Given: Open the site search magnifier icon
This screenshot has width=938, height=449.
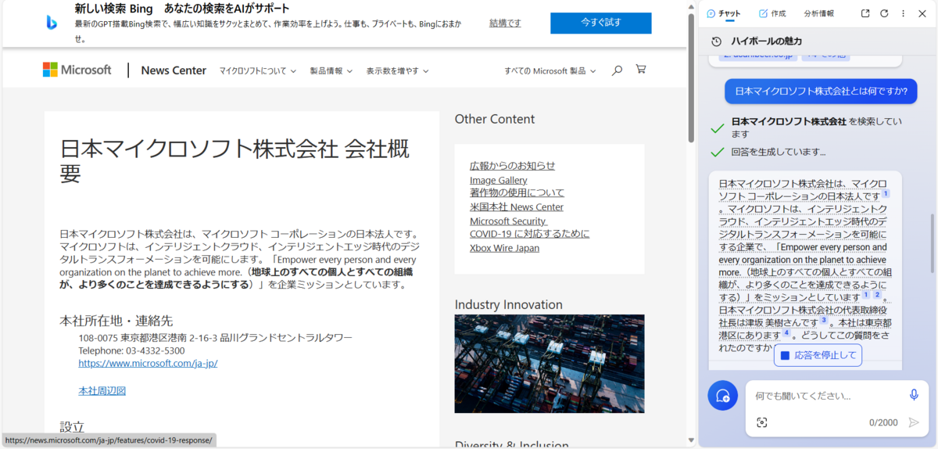Looking at the screenshot, I should click(x=617, y=70).
